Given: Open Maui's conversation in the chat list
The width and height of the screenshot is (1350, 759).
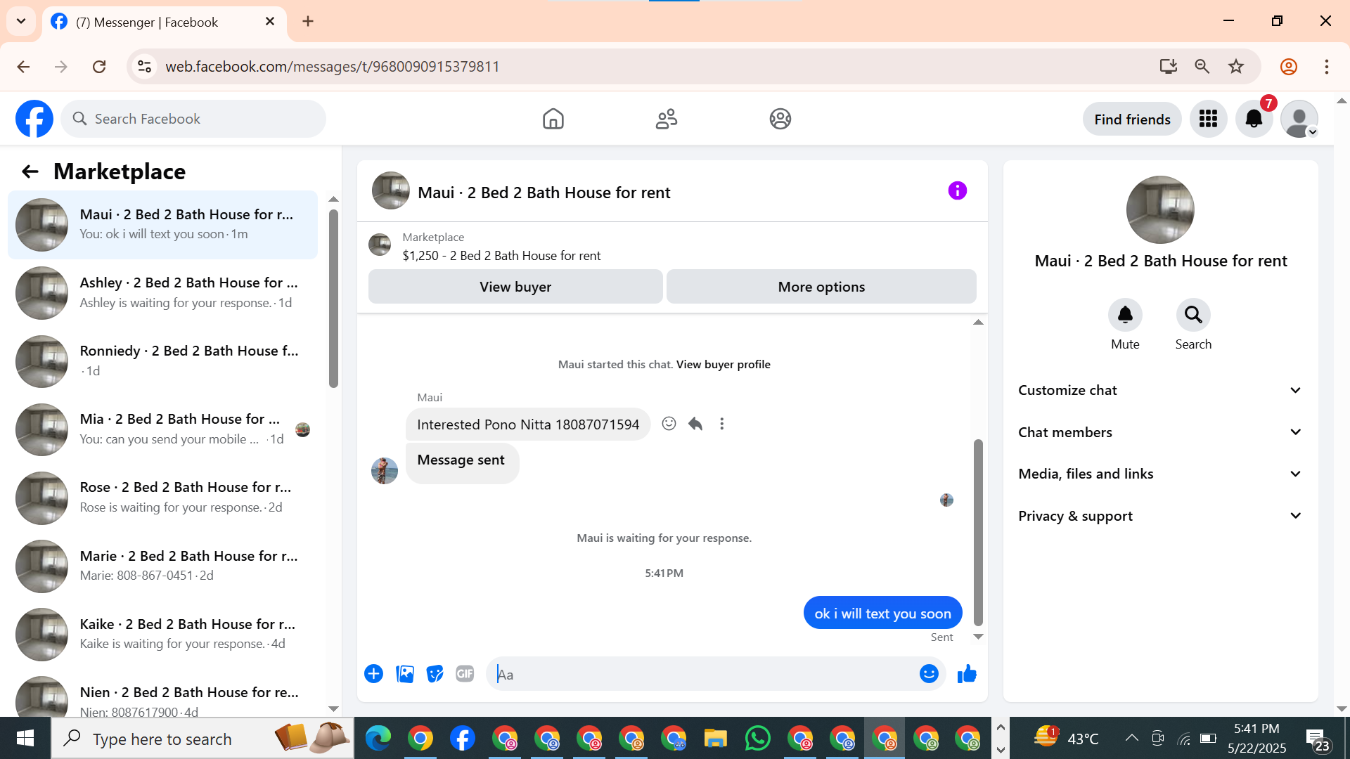Looking at the screenshot, I should point(162,225).
